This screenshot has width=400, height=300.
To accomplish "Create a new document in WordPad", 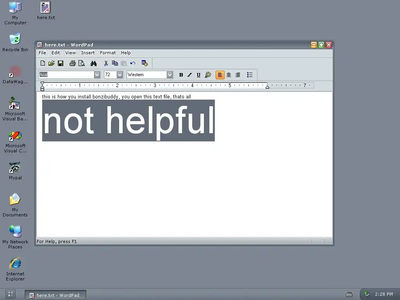I will (43, 63).
